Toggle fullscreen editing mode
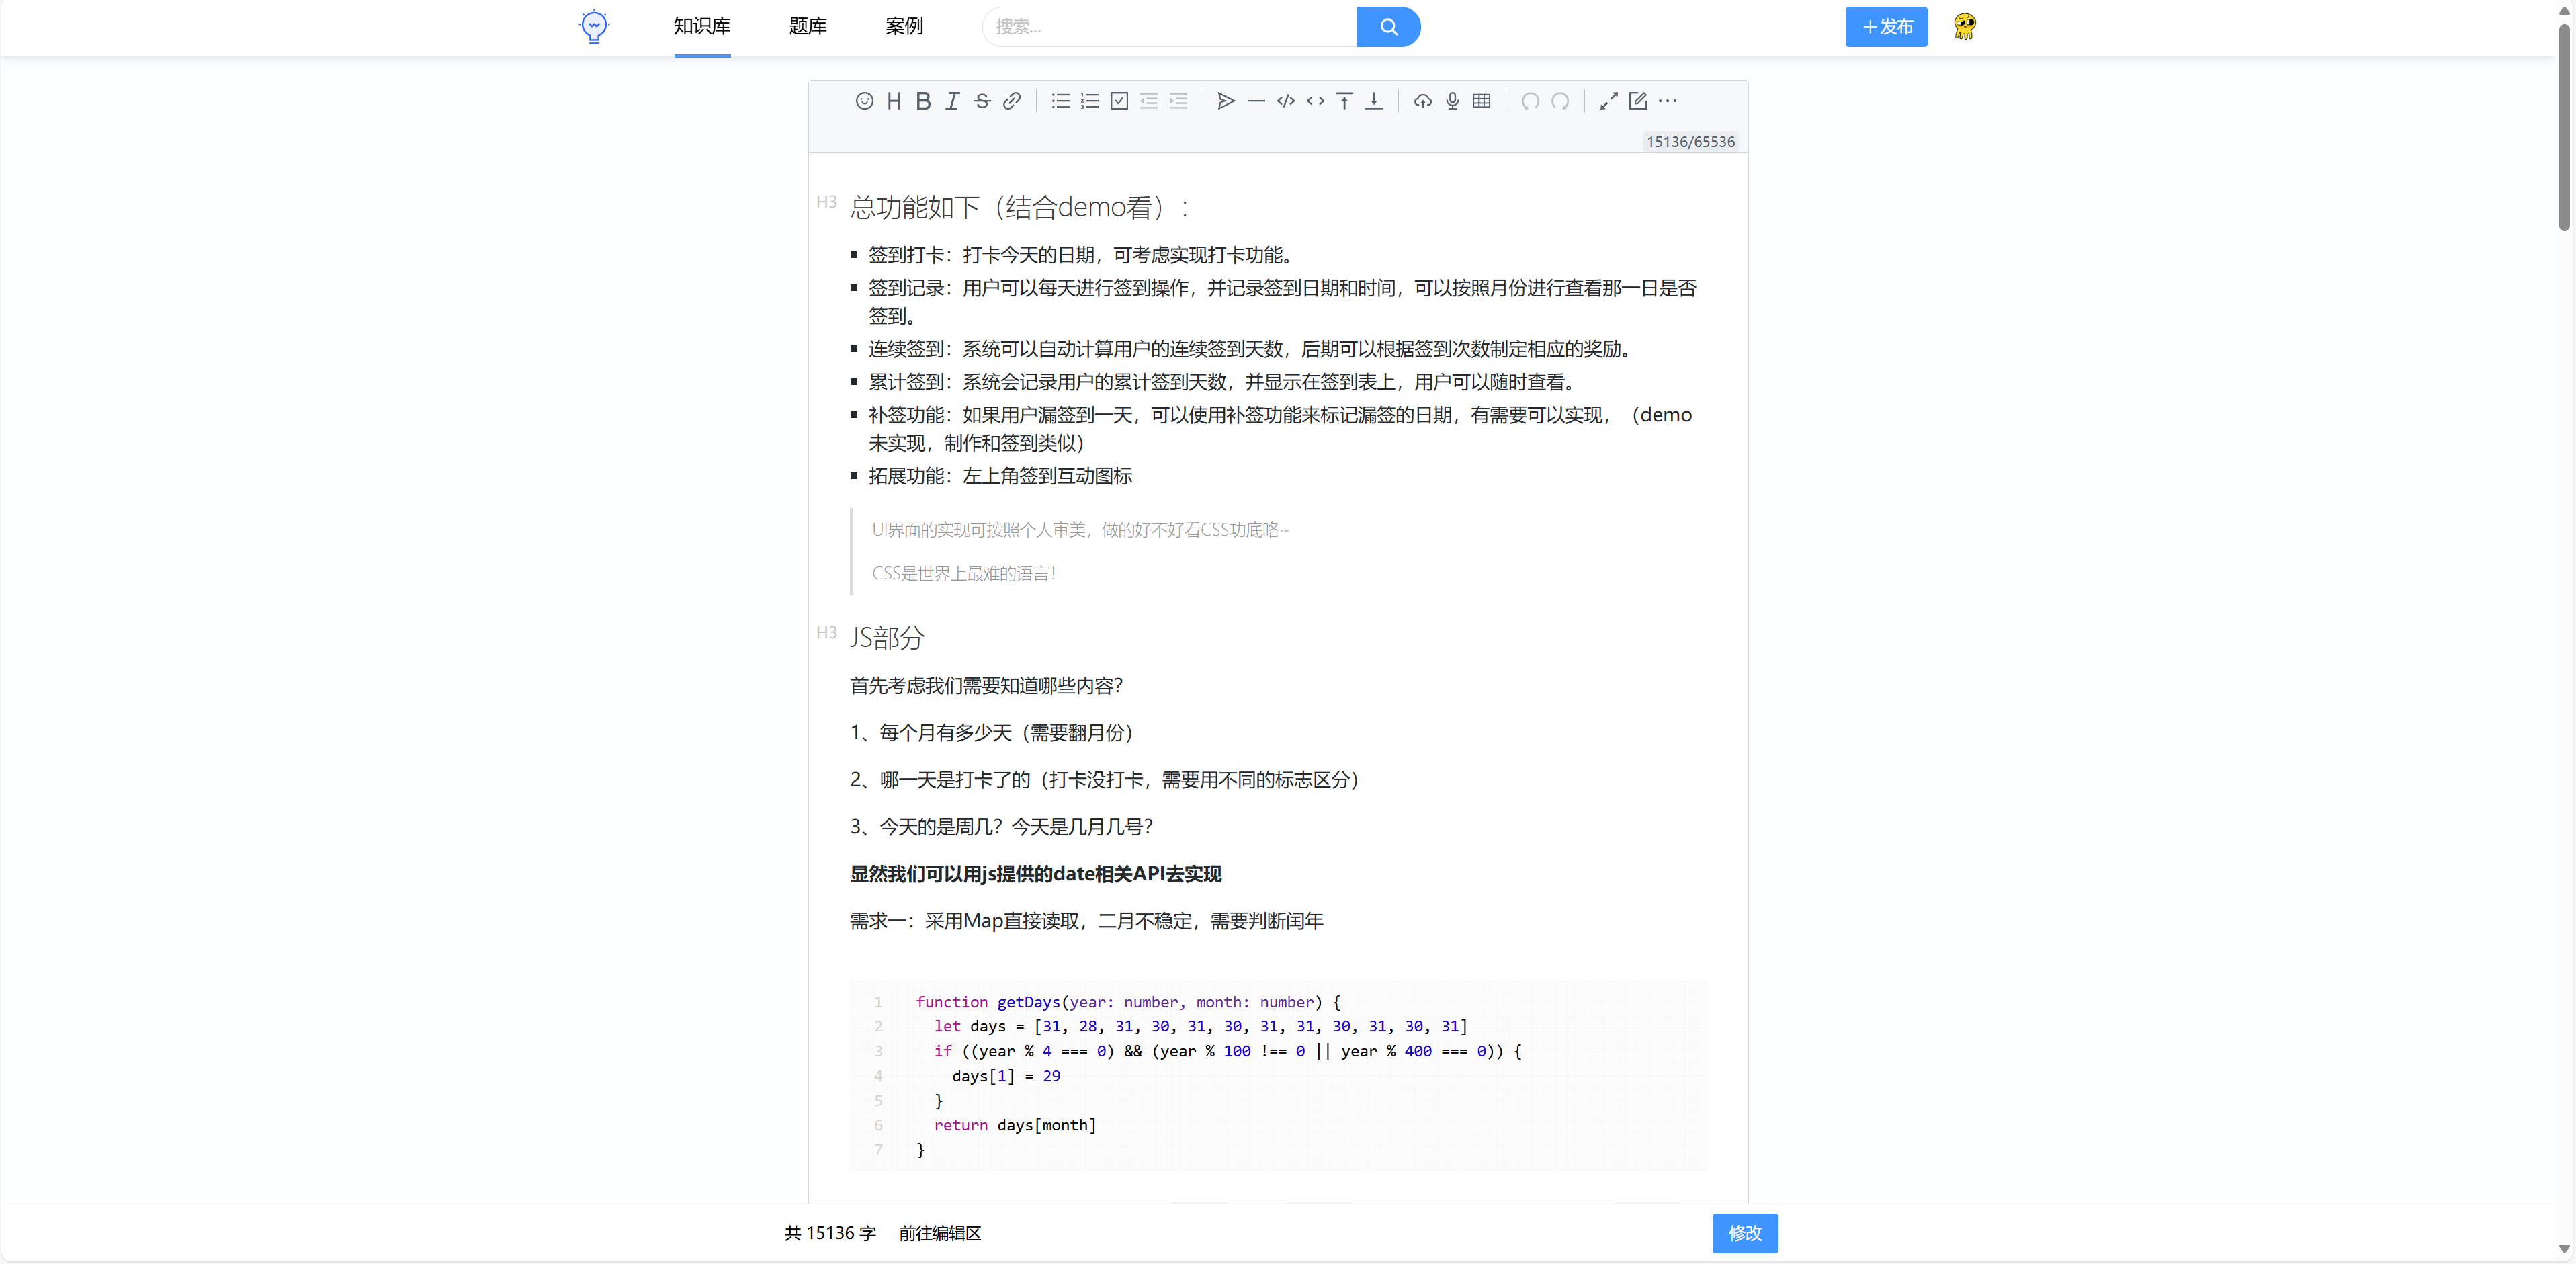Viewport: 2576px width, 1264px height. 1608,101
